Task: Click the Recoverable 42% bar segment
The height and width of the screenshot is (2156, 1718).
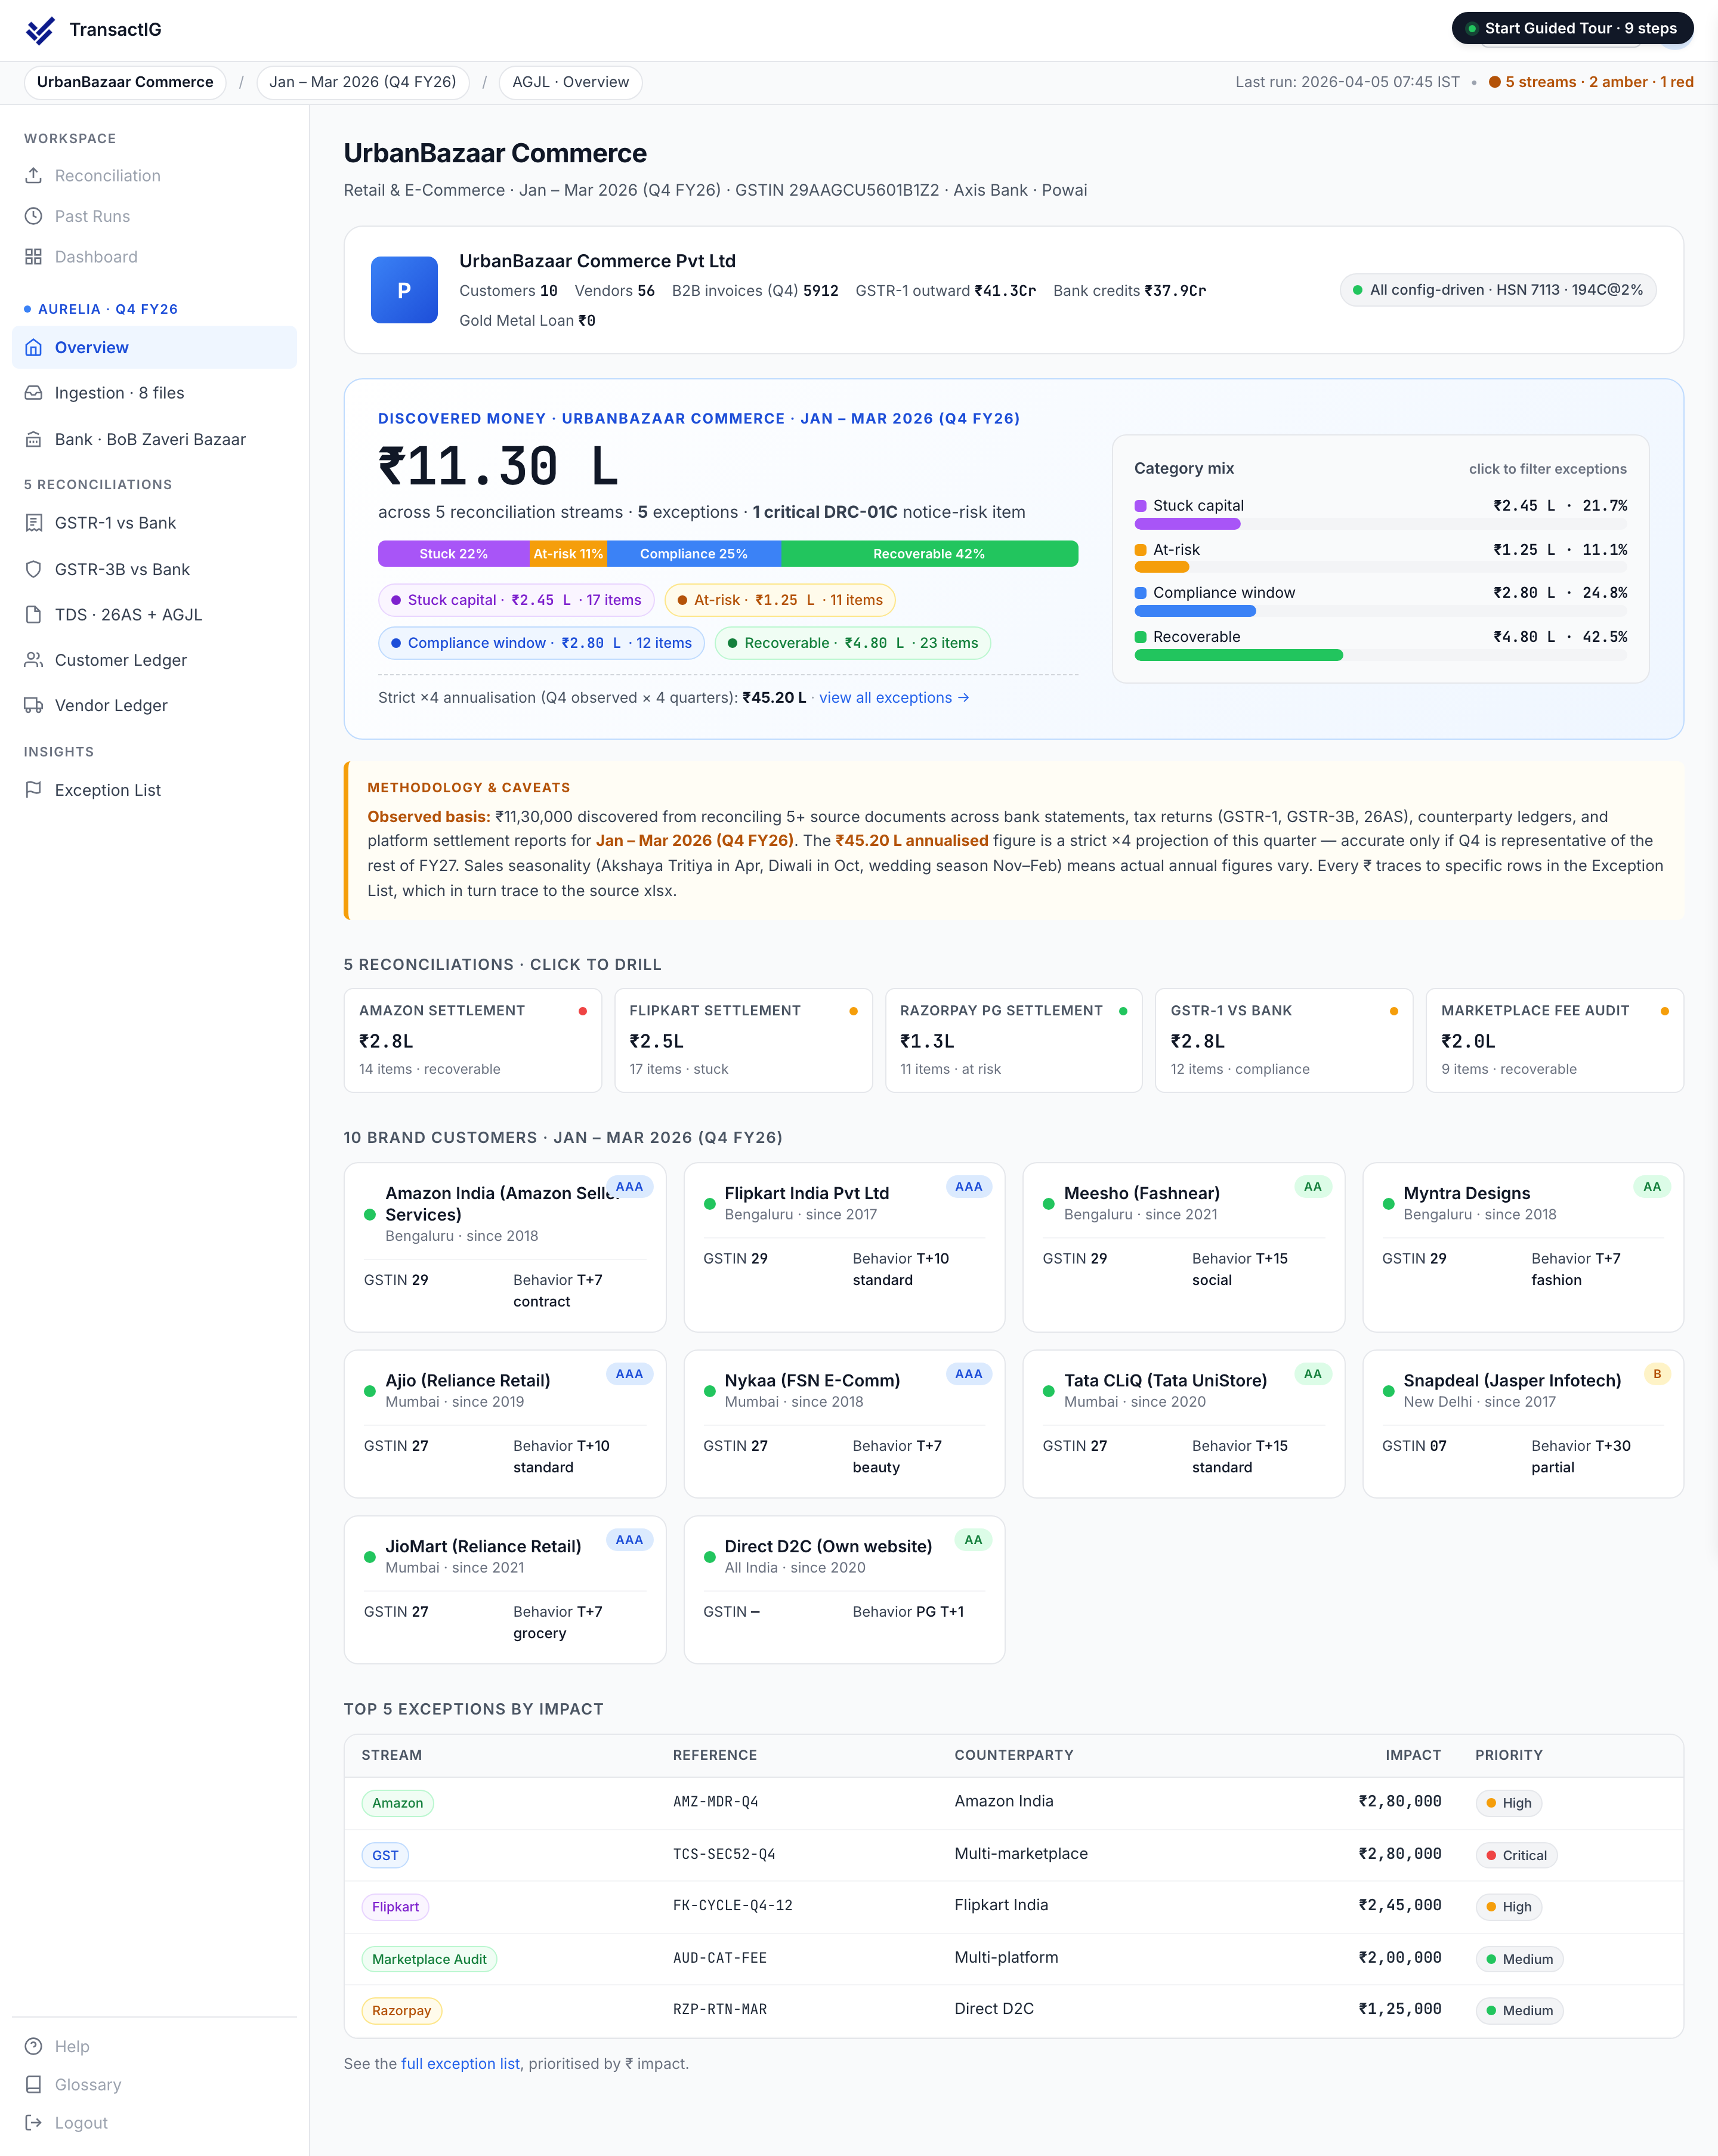Action: coord(929,554)
